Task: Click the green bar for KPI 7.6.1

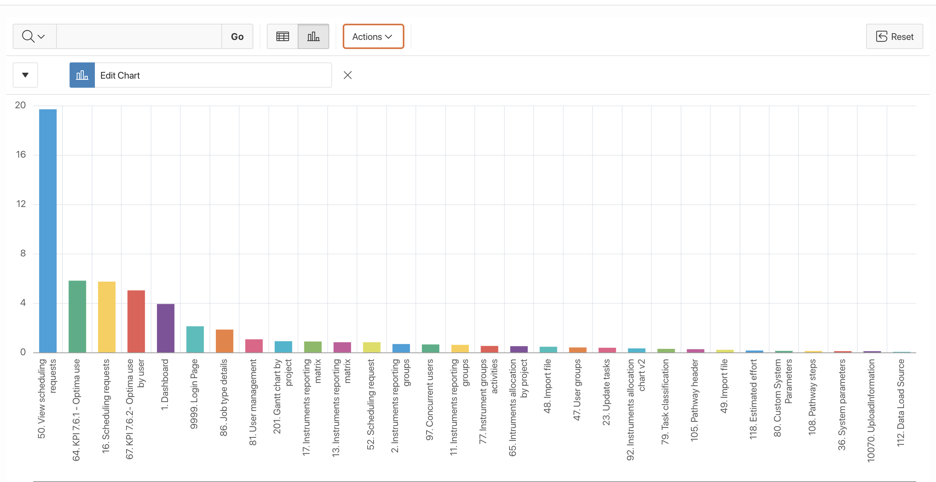Action: (x=77, y=316)
